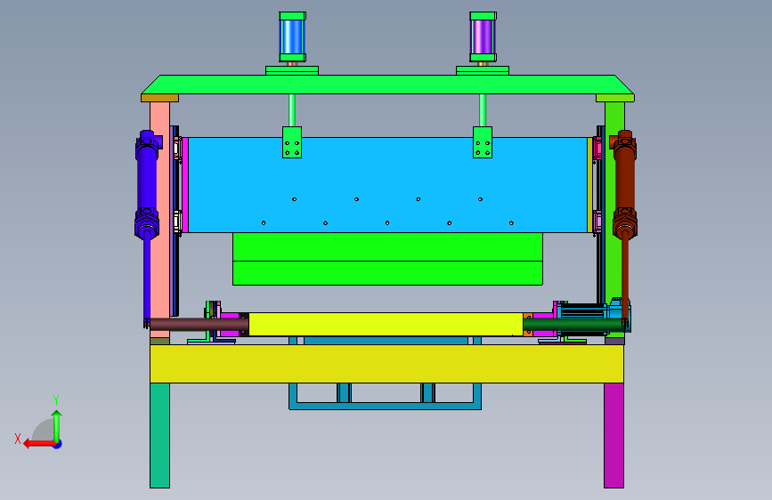
Task: Select the brown side cylinder on the right
Action: [x=625, y=184]
